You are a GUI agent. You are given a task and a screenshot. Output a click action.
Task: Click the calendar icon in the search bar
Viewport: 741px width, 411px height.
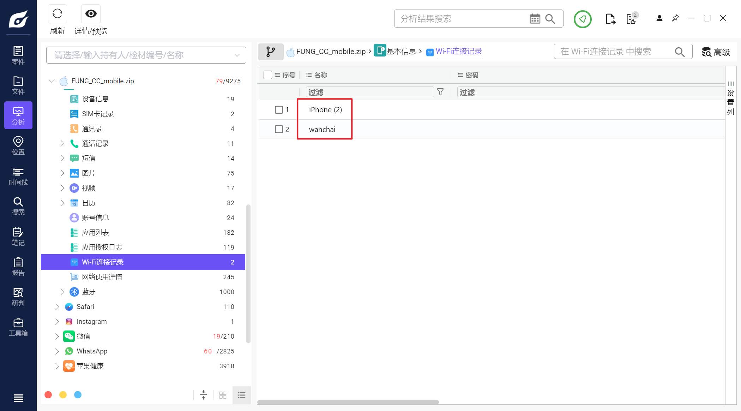535,19
